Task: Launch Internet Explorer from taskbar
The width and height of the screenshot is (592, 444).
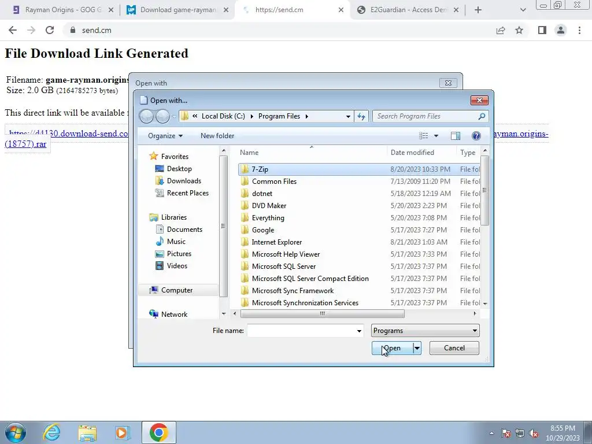Action: [x=51, y=432]
